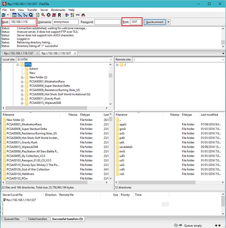Select the remote savedata0: folder

(x=126, y=147)
